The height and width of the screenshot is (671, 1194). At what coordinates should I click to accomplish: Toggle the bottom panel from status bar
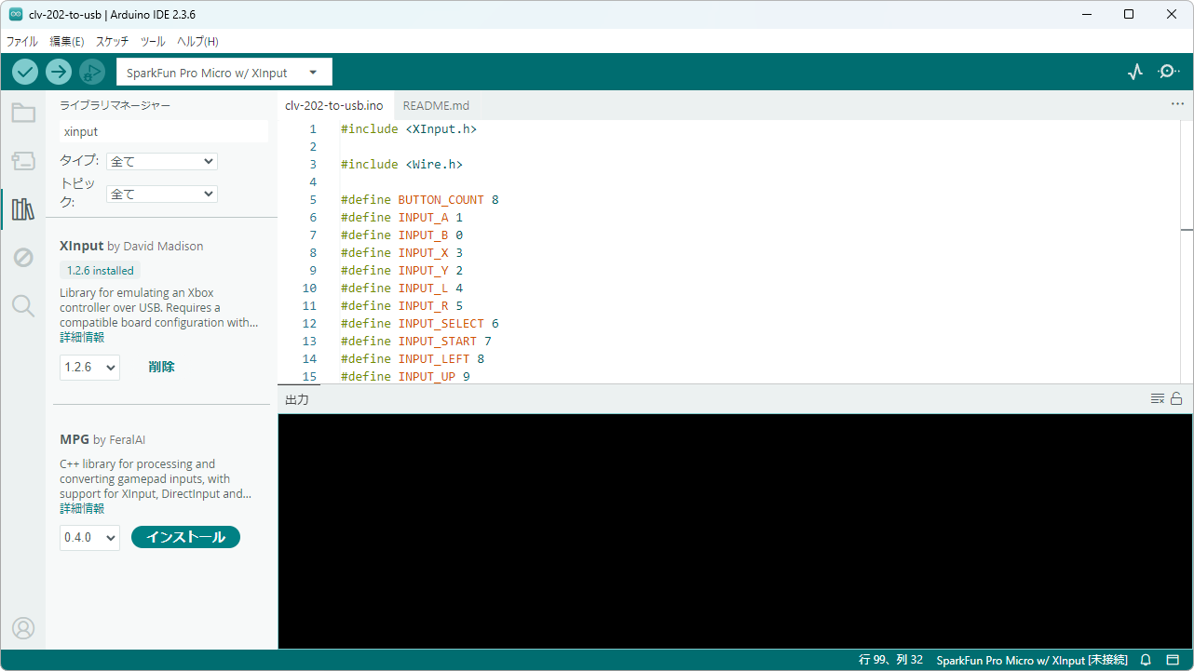point(1173,660)
